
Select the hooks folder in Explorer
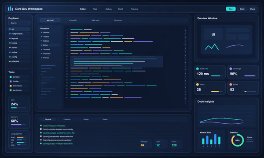[19, 43]
